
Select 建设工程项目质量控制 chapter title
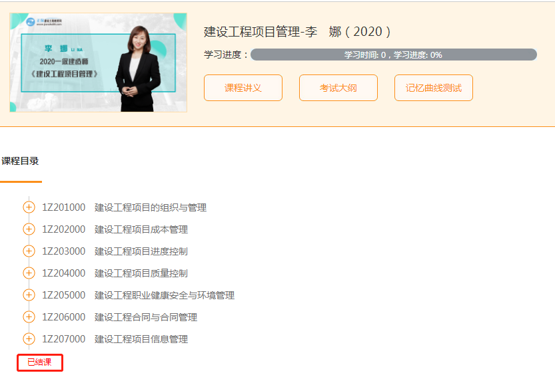141,273
